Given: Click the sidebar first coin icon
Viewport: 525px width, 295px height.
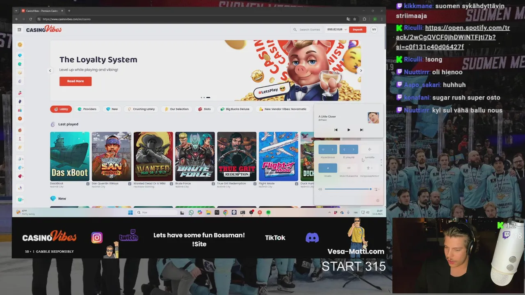Looking at the screenshot, I should (20, 45).
